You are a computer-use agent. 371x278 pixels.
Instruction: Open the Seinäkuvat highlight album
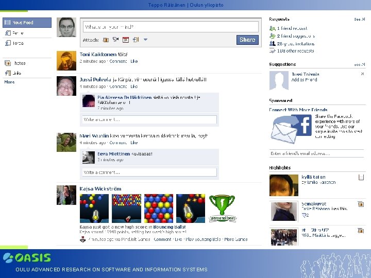click(314, 203)
